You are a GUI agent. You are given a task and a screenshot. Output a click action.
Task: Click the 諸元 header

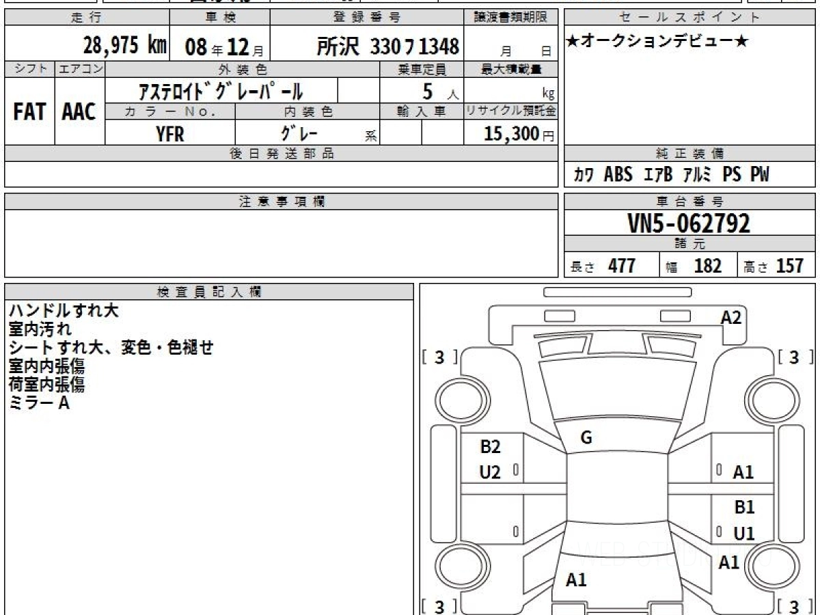pyautogui.click(x=689, y=244)
